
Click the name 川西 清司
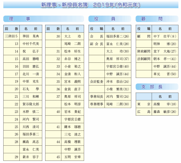[x=31, y=127]
